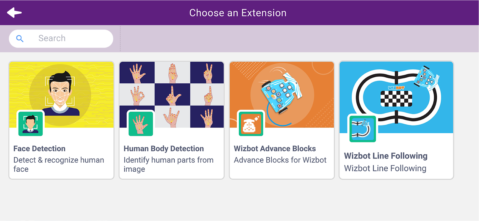This screenshot has height=221, width=479.
Task: Select the Wizbot Line Following title
Action: pyautogui.click(x=386, y=156)
